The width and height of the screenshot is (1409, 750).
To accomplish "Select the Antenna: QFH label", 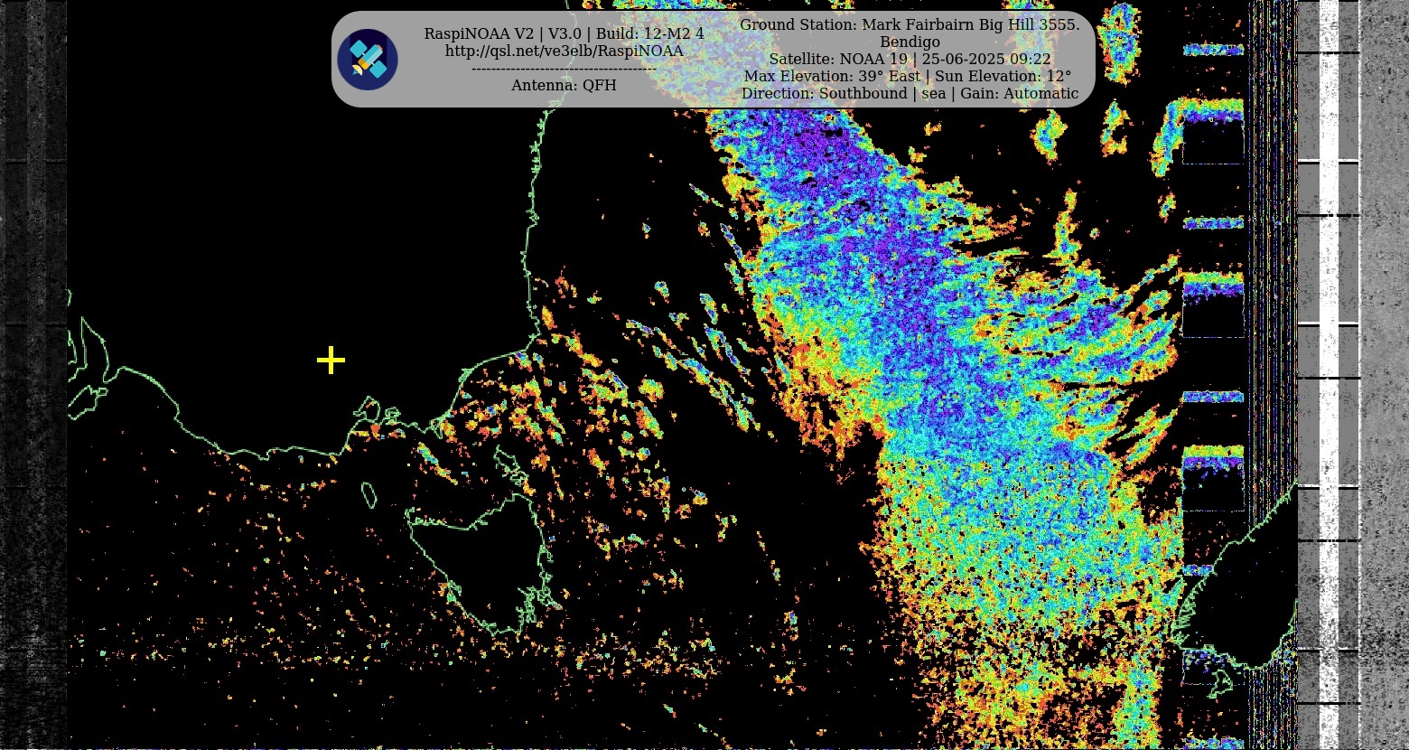I will (x=564, y=85).
